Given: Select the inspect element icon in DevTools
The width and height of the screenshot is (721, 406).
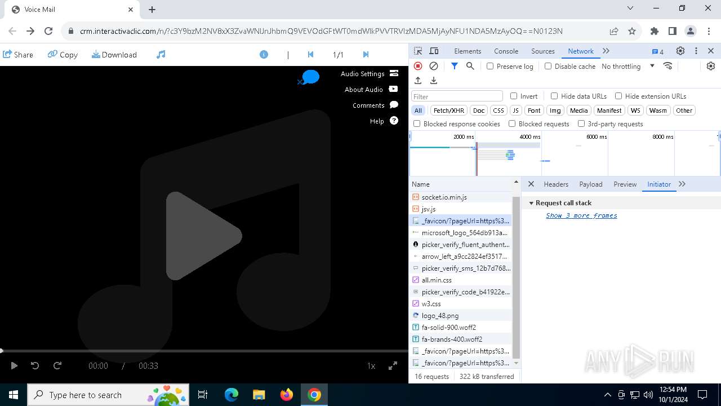Looking at the screenshot, I should pos(418,51).
